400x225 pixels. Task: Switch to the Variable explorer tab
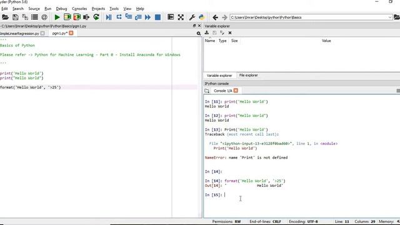point(219,76)
